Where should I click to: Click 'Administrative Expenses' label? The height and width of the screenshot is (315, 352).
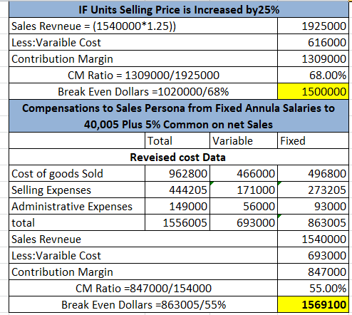click(x=77, y=206)
